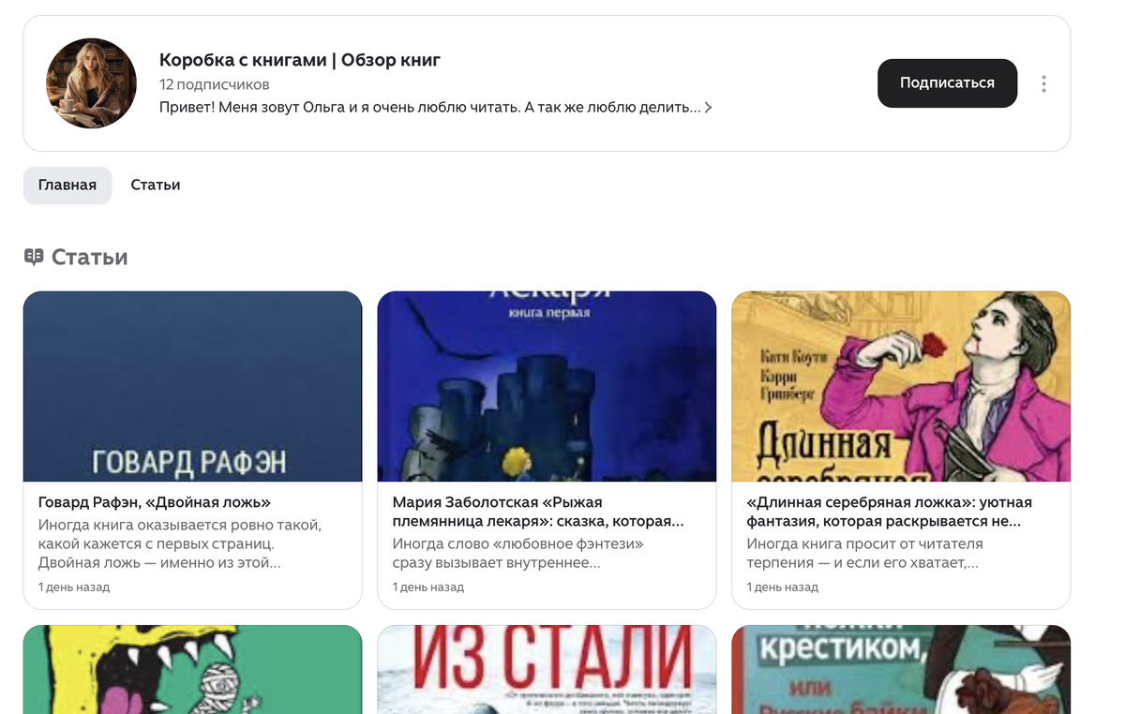This screenshot has height=714, width=1125.
Task: Subscribe with the Подписаться button
Action: pos(947,83)
